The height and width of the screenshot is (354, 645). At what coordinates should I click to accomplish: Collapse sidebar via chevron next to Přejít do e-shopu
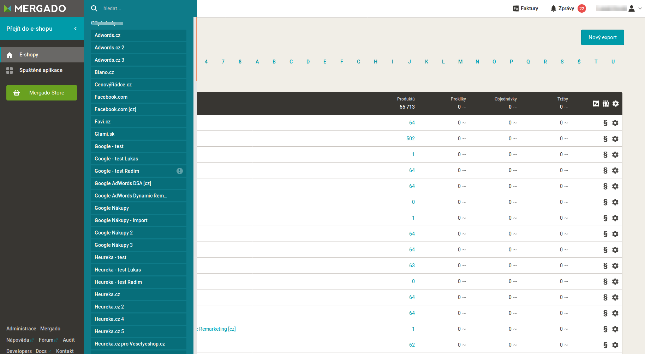75,29
